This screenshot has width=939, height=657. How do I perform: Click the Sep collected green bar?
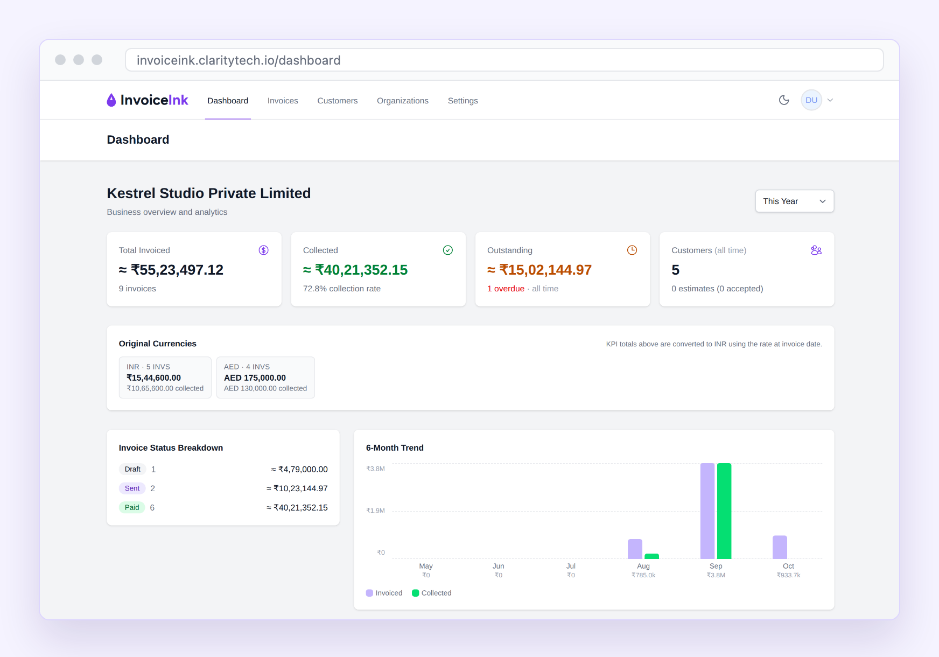point(724,511)
